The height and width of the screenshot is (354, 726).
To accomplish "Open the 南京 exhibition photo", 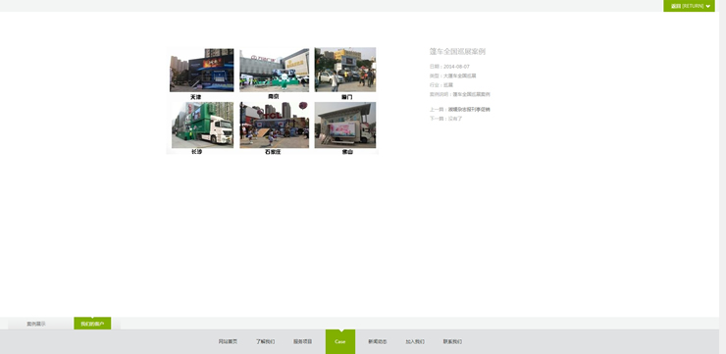I will pos(274,70).
